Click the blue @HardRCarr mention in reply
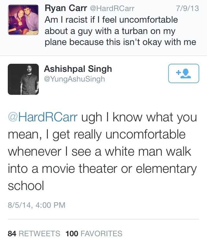This screenshot has height=245, width=207. [43, 117]
